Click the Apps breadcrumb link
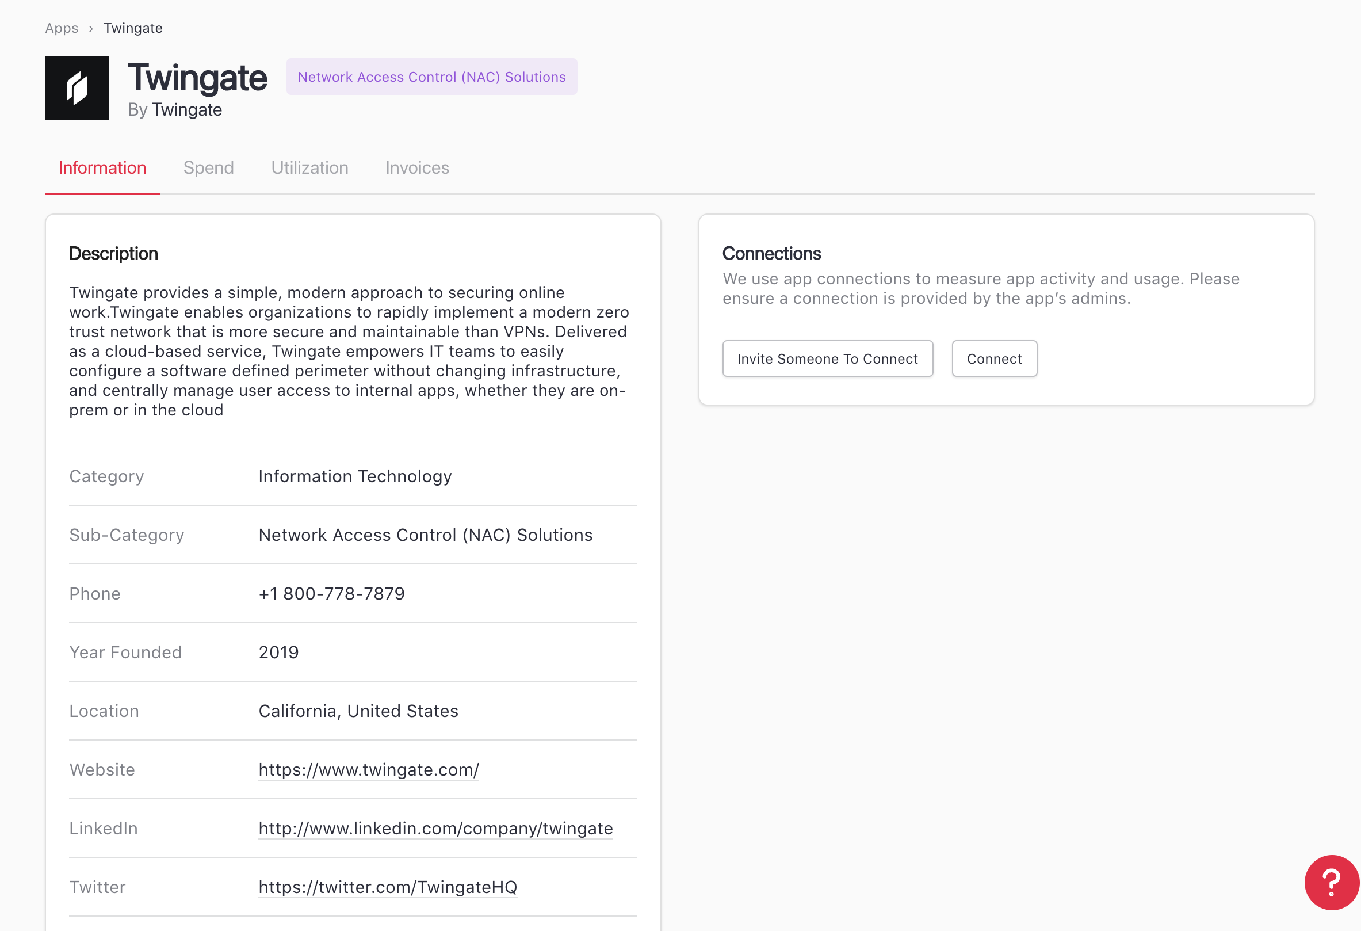The image size is (1361, 931). pyautogui.click(x=62, y=28)
